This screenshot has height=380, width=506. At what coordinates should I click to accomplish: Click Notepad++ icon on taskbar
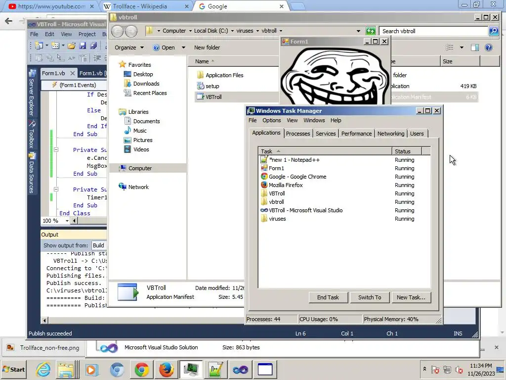coord(215,369)
